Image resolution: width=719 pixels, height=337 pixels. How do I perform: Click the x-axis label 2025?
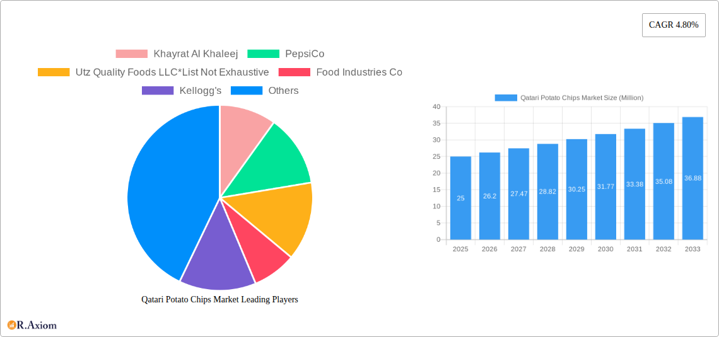pyautogui.click(x=461, y=249)
